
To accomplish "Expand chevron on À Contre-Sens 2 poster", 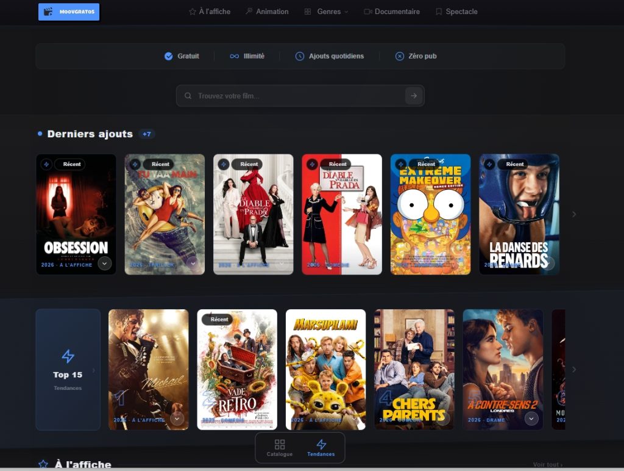I will click(x=531, y=419).
